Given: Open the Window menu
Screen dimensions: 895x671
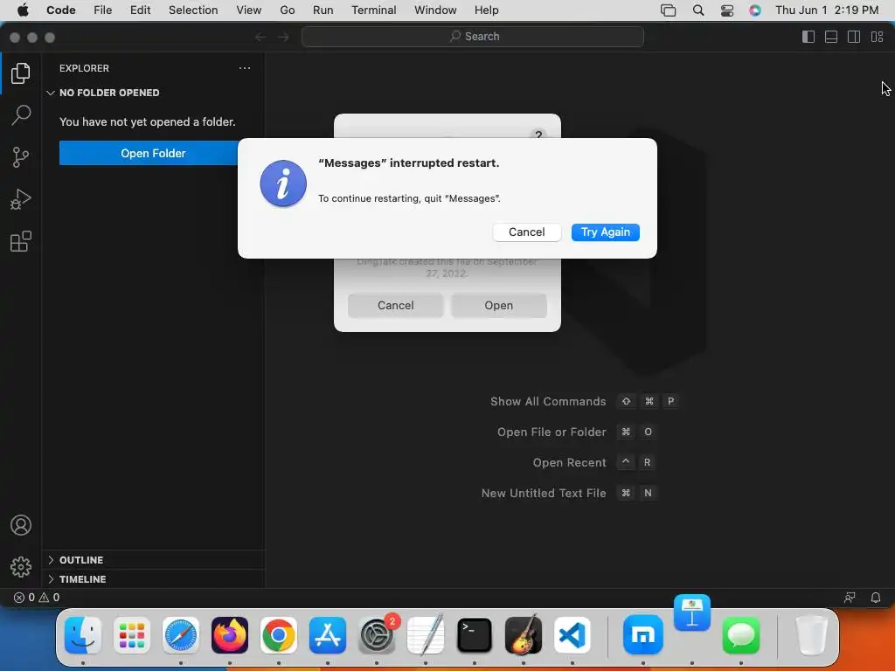Looking at the screenshot, I should (x=435, y=10).
